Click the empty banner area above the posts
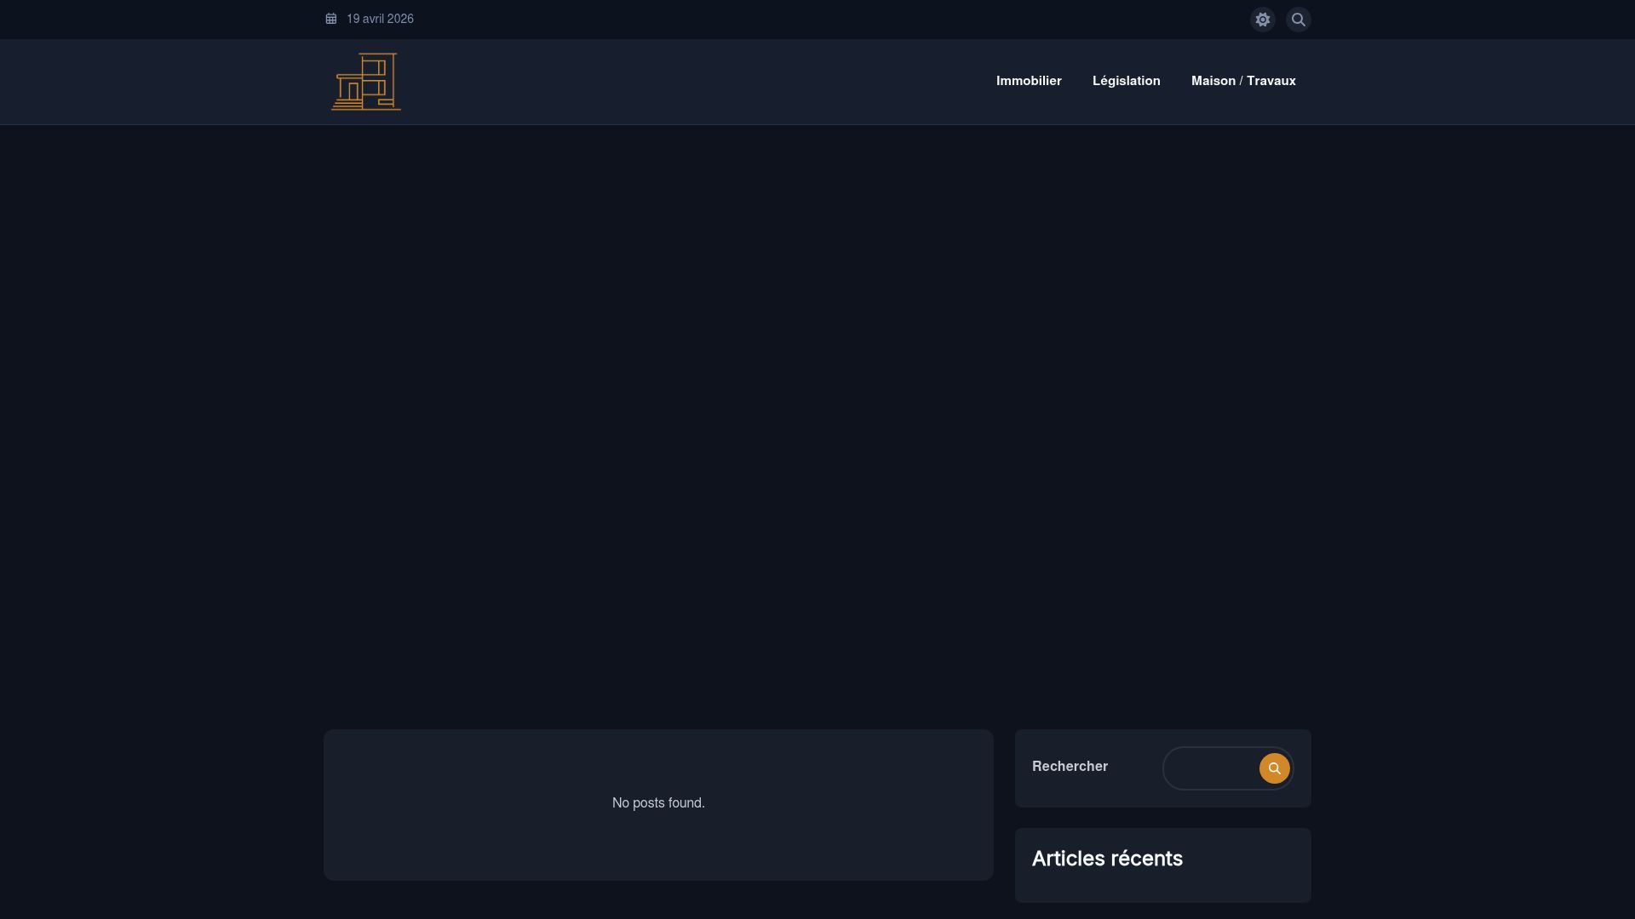 [817, 425]
